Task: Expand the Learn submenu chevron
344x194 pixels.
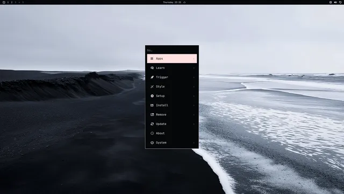Action: click(x=193, y=68)
